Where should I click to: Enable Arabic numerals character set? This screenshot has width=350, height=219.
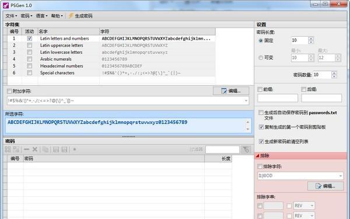point(30,59)
